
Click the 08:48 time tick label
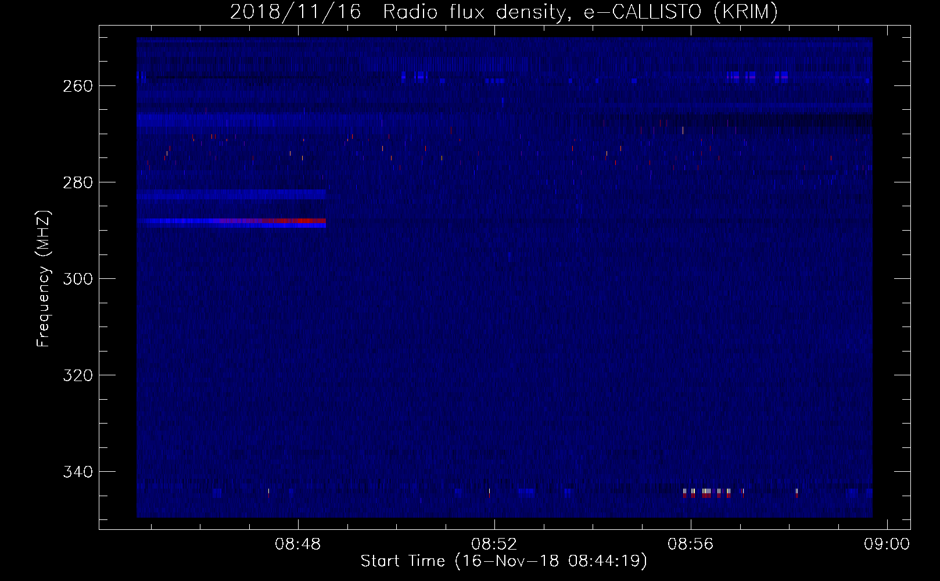pyautogui.click(x=298, y=544)
